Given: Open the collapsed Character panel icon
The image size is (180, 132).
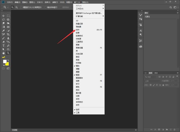Looking at the screenshot, I should pyautogui.click(x=140, y=31).
